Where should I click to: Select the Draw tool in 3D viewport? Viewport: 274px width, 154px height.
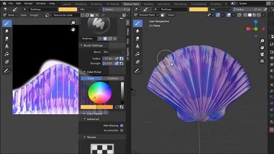pos(138,24)
